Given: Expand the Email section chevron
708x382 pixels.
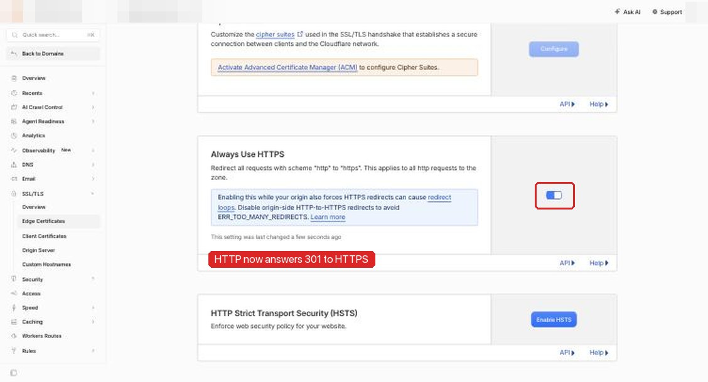Looking at the screenshot, I should pyautogui.click(x=93, y=179).
